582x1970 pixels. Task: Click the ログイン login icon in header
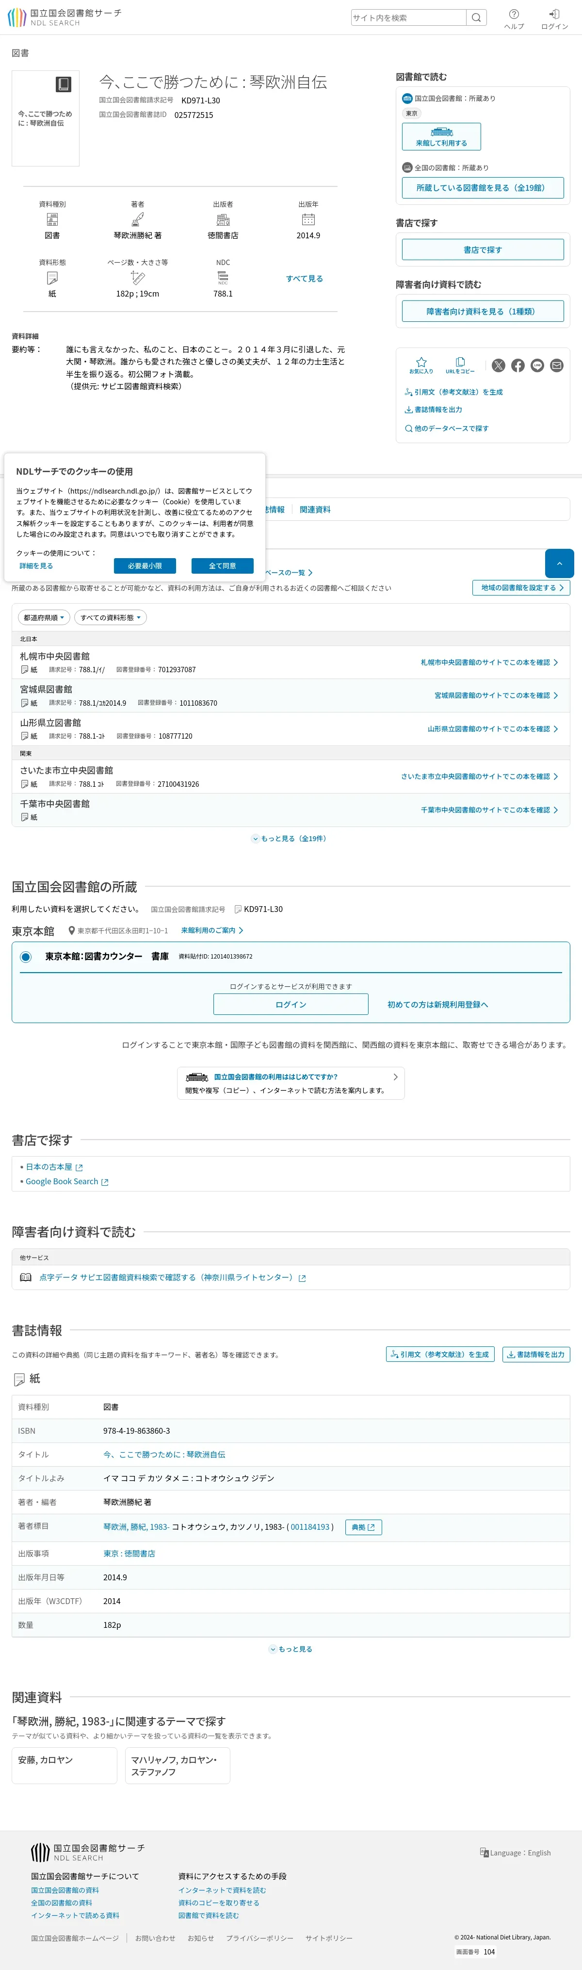tap(554, 19)
